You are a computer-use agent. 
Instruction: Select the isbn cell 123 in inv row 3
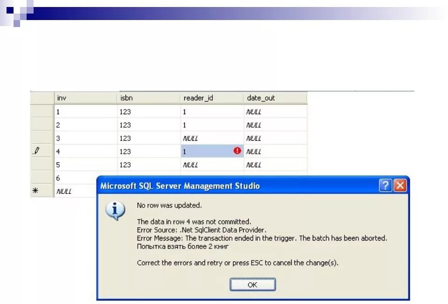[149, 138]
